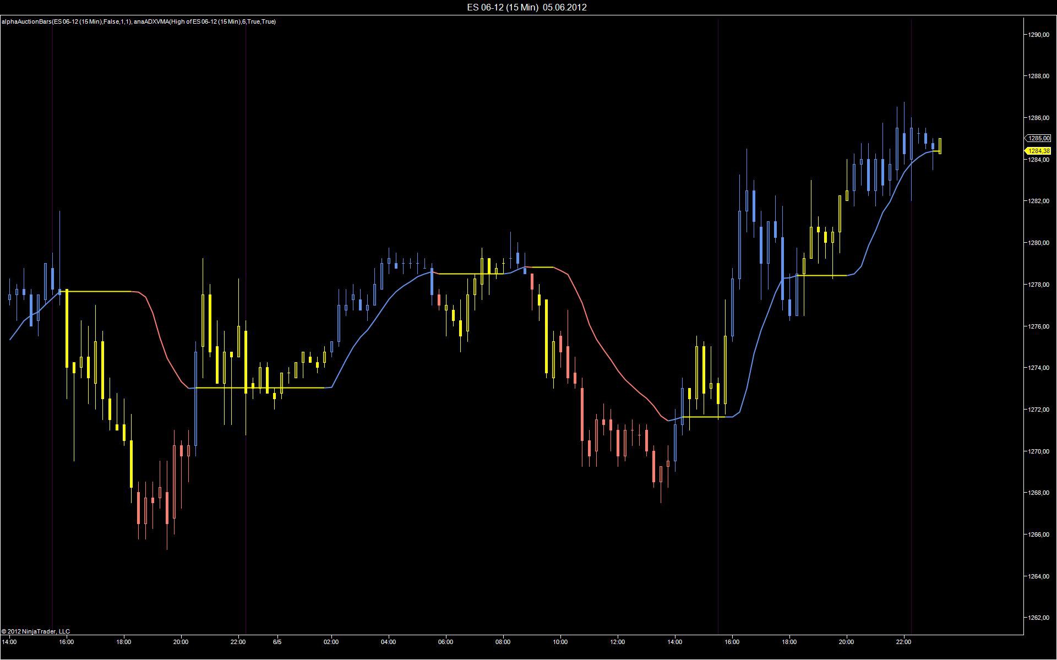Image resolution: width=1057 pixels, height=660 pixels.
Task: Click the 1288,00 price axis label
Action: coord(1039,76)
